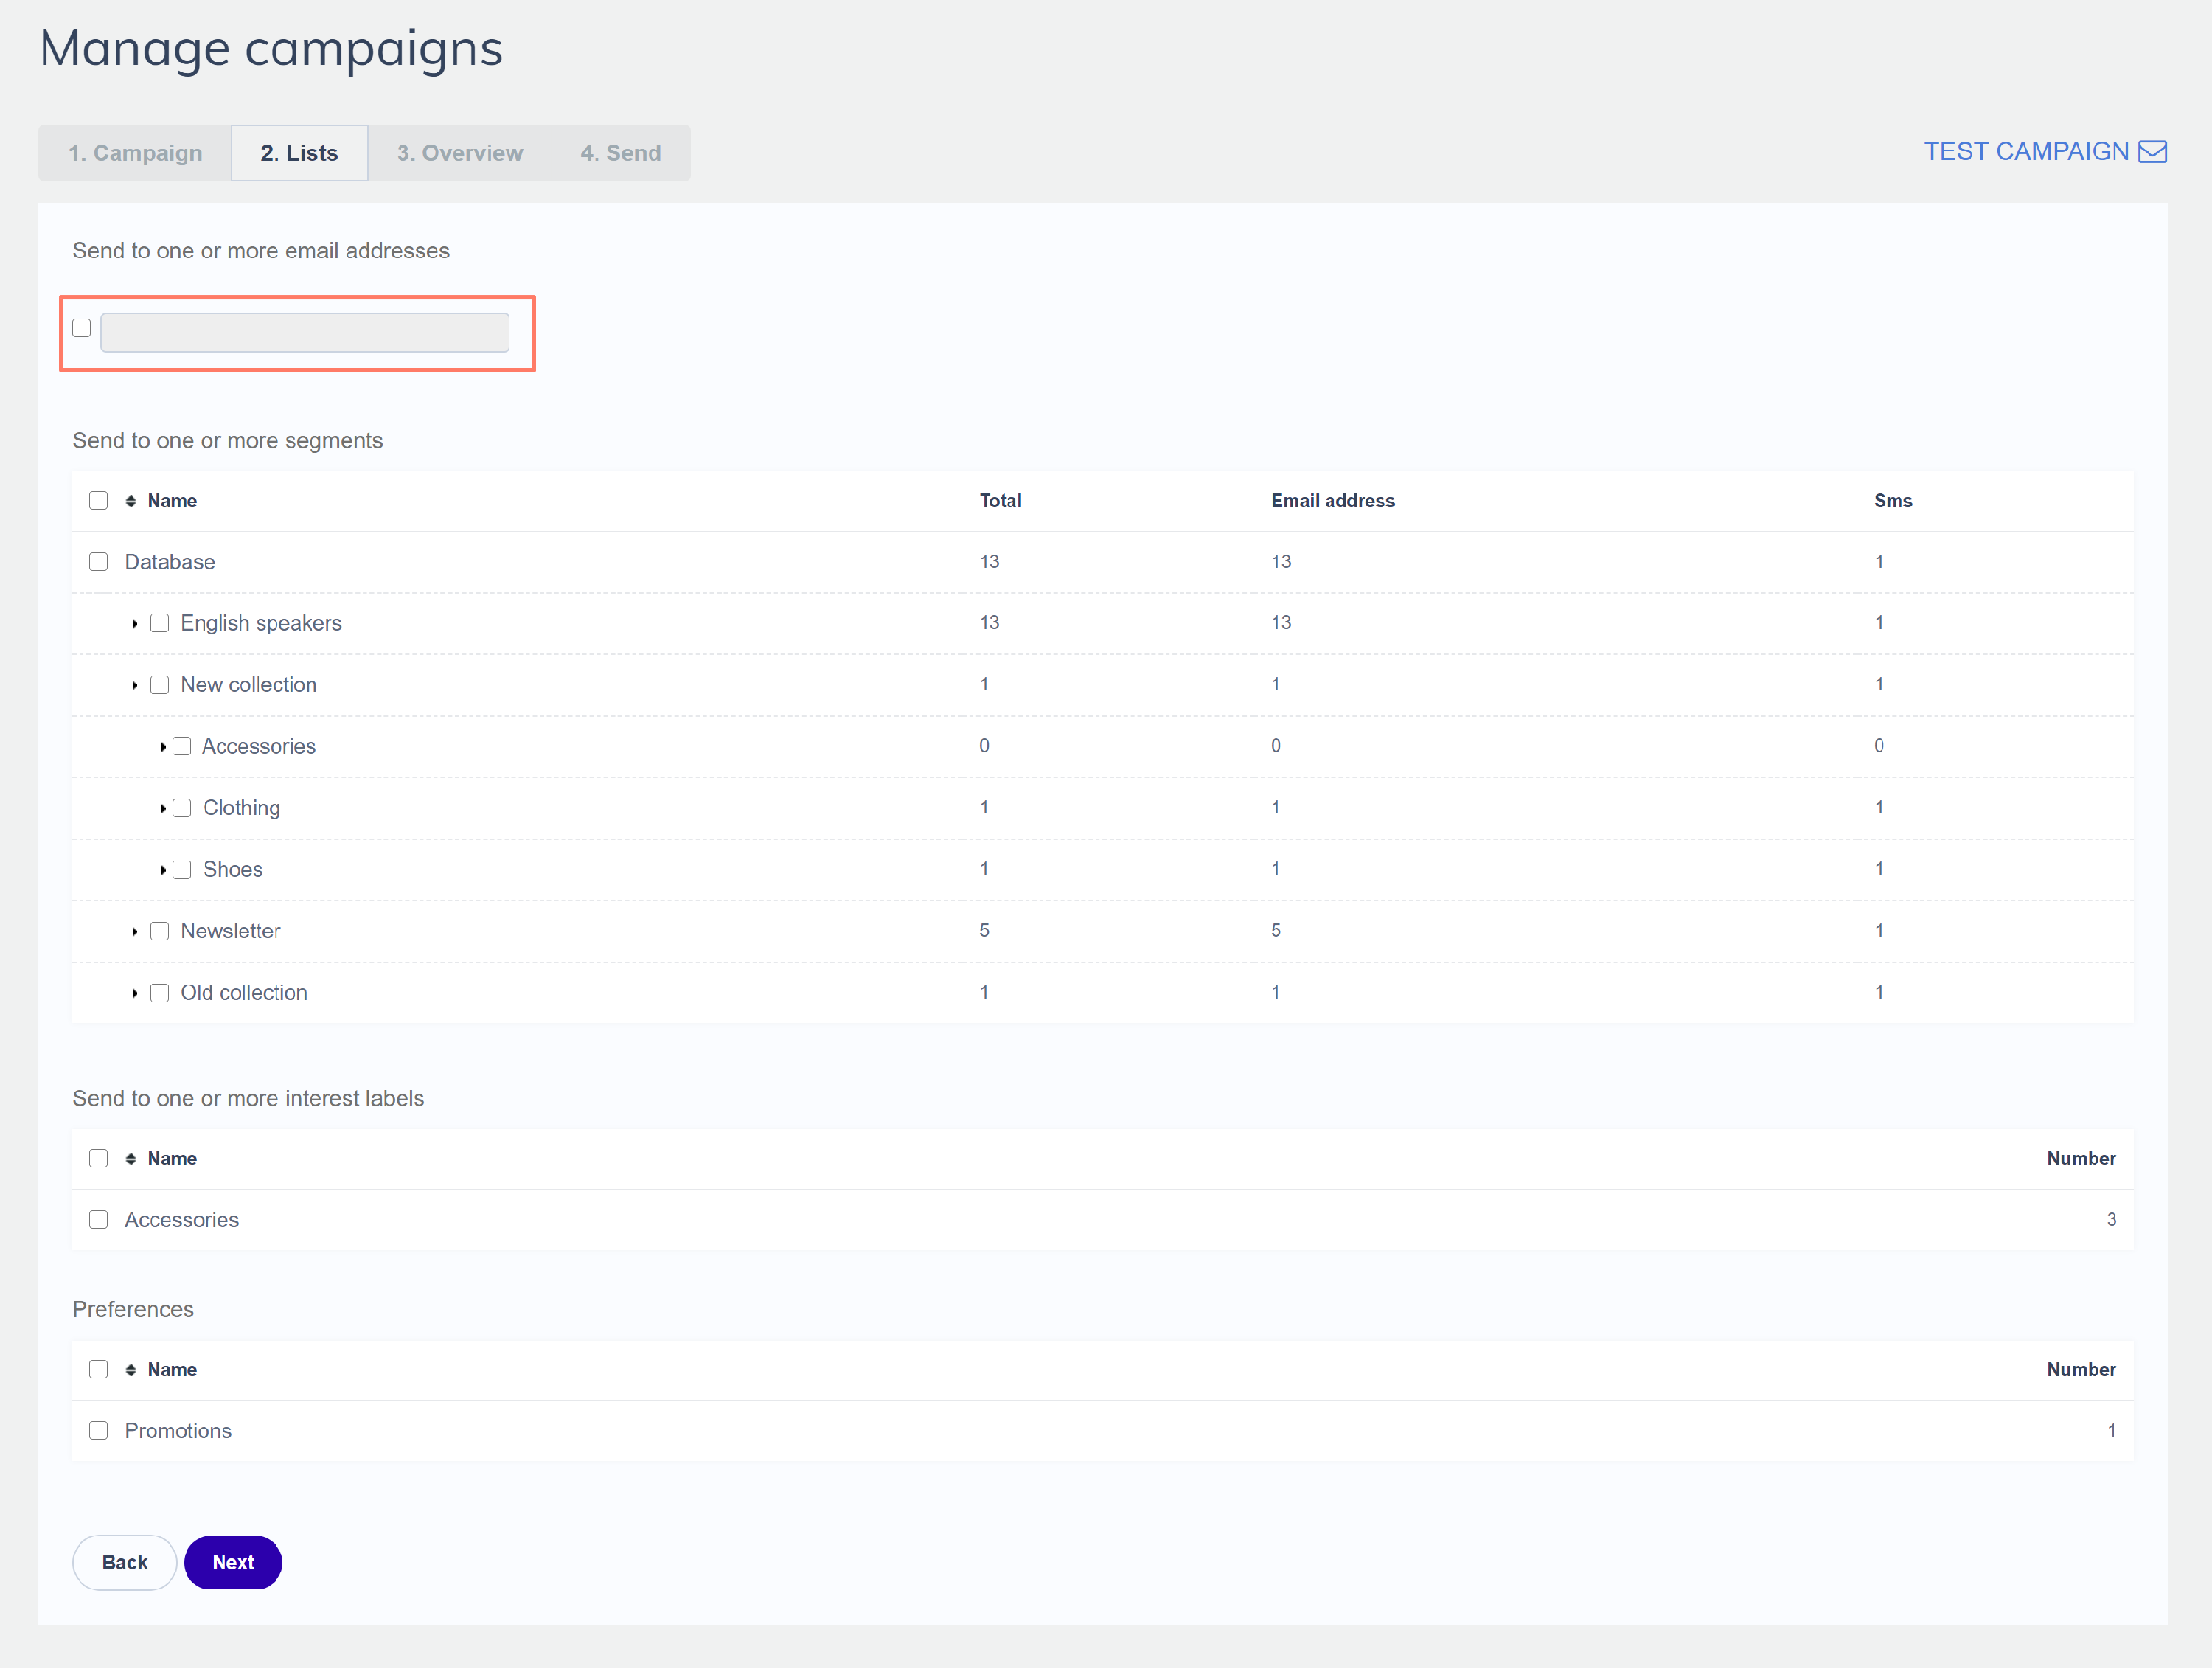
Task: Enable the email address checkbox
Action: (x=82, y=328)
